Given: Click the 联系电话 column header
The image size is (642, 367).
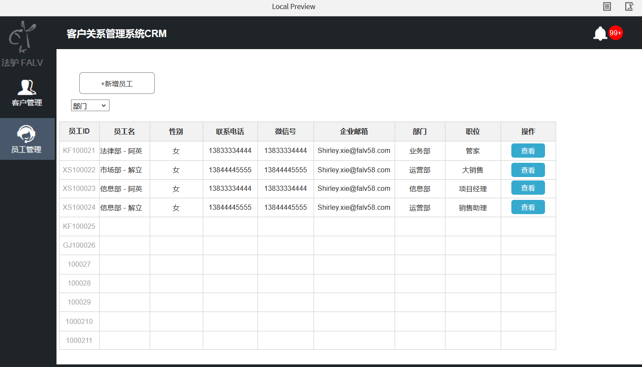Looking at the screenshot, I should coord(230,131).
